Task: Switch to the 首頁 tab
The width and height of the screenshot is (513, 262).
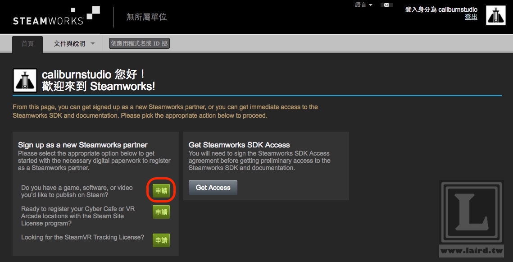Action: pos(27,44)
